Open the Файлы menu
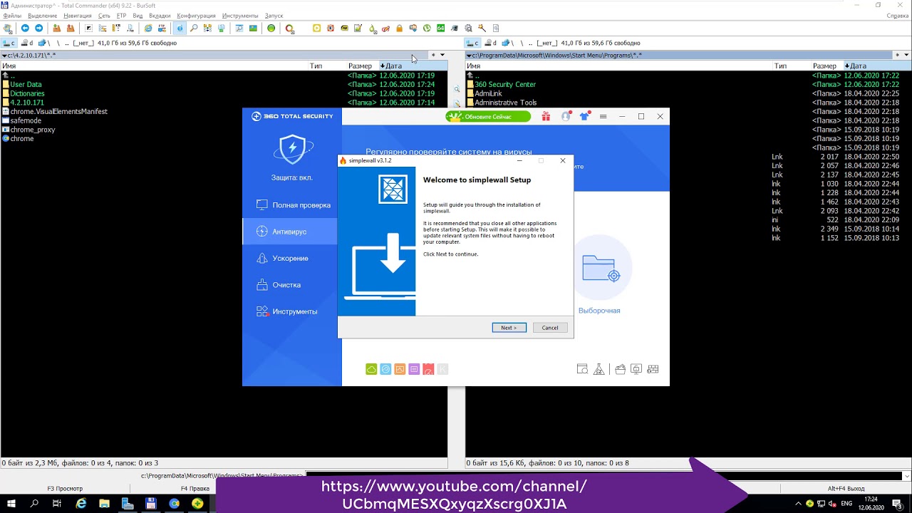Image resolution: width=912 pixels, height=513 pixels. [x=12, y=16]
